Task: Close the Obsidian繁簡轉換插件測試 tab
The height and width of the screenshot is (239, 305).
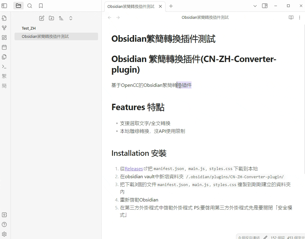Action: (x=160, y=6)
